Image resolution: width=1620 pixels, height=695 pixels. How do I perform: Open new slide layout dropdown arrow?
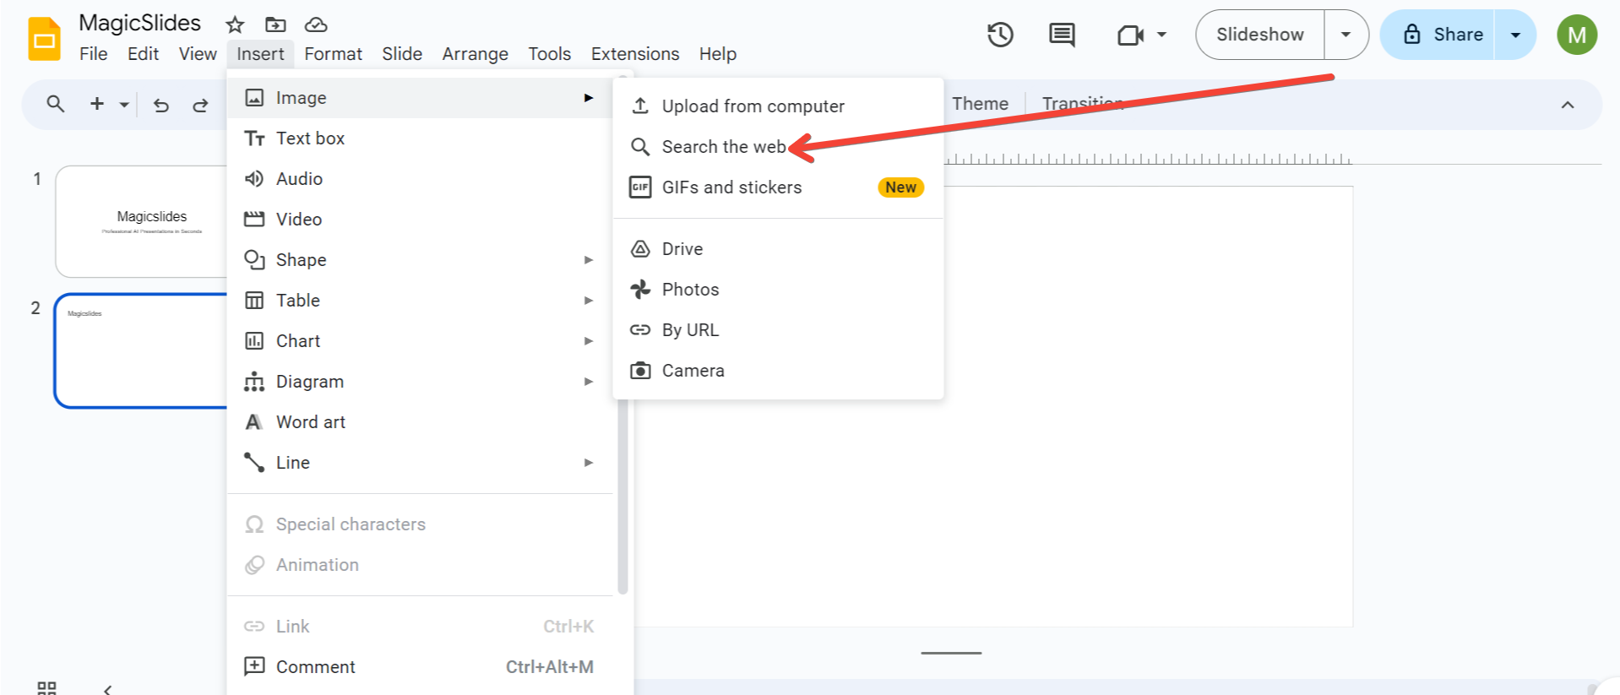click(124, 105)
